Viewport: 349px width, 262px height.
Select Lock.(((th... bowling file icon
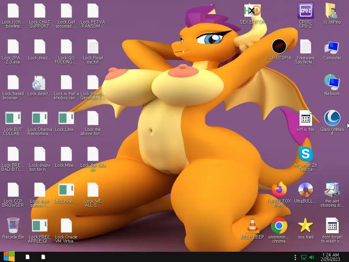[x=13, y=11]
